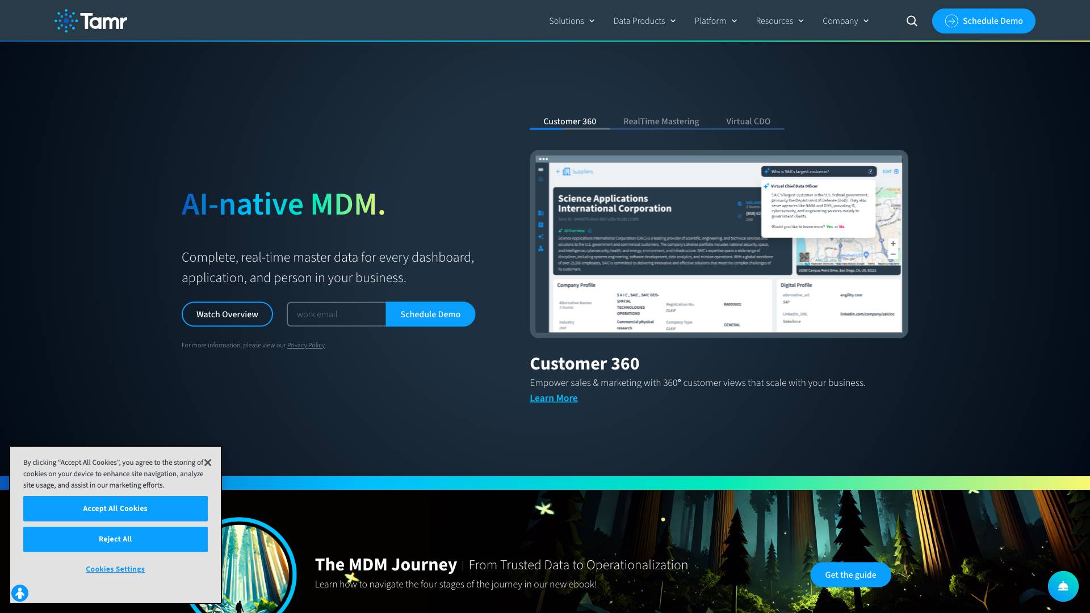
Task: Open the Platform dropdown chevron
Action: point(734,21)
